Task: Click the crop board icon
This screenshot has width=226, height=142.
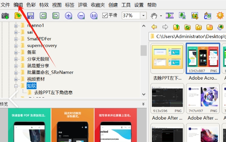Action: click(x=195, y=15)
